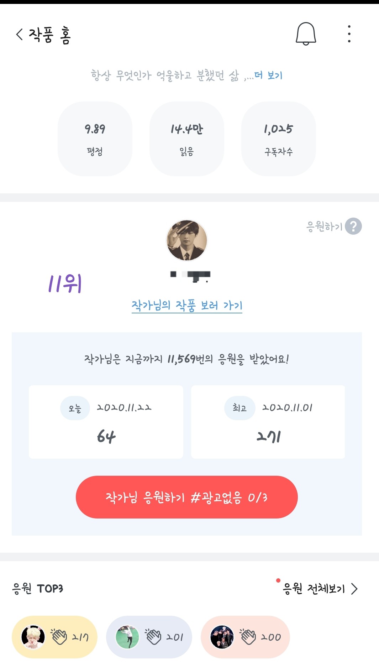379x662 pixels.
Task: Tap the back arrow icon
Action: (x=20, y=35)
